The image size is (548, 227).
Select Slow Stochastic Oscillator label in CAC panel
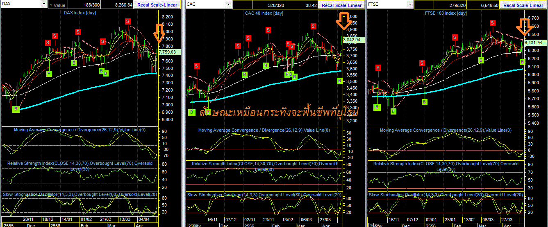(x=264, y=194)
